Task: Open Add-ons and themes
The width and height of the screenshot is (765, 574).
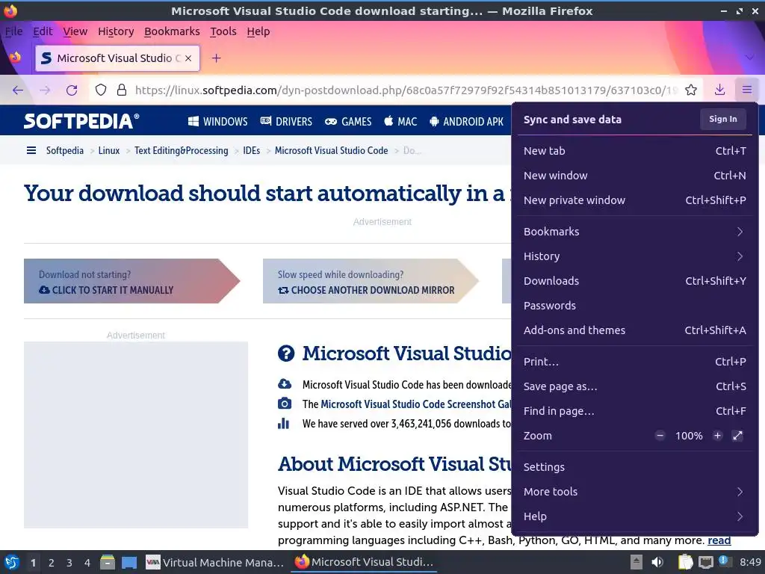Action: pos(635,330)
